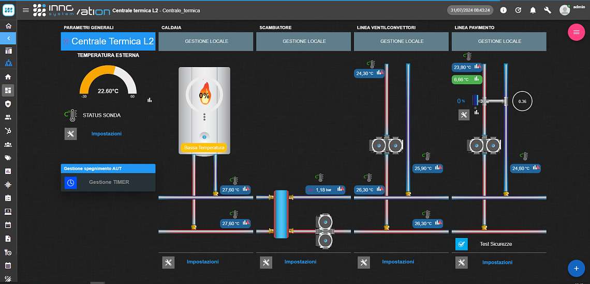This screenshot has width=590, height=284.
Task: Open the pink floating menu button
Action: [576, 33]
